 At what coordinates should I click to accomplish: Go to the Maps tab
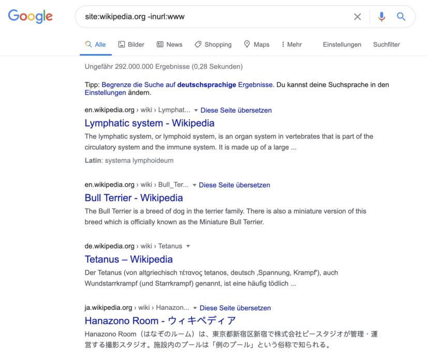coord(256,44)
